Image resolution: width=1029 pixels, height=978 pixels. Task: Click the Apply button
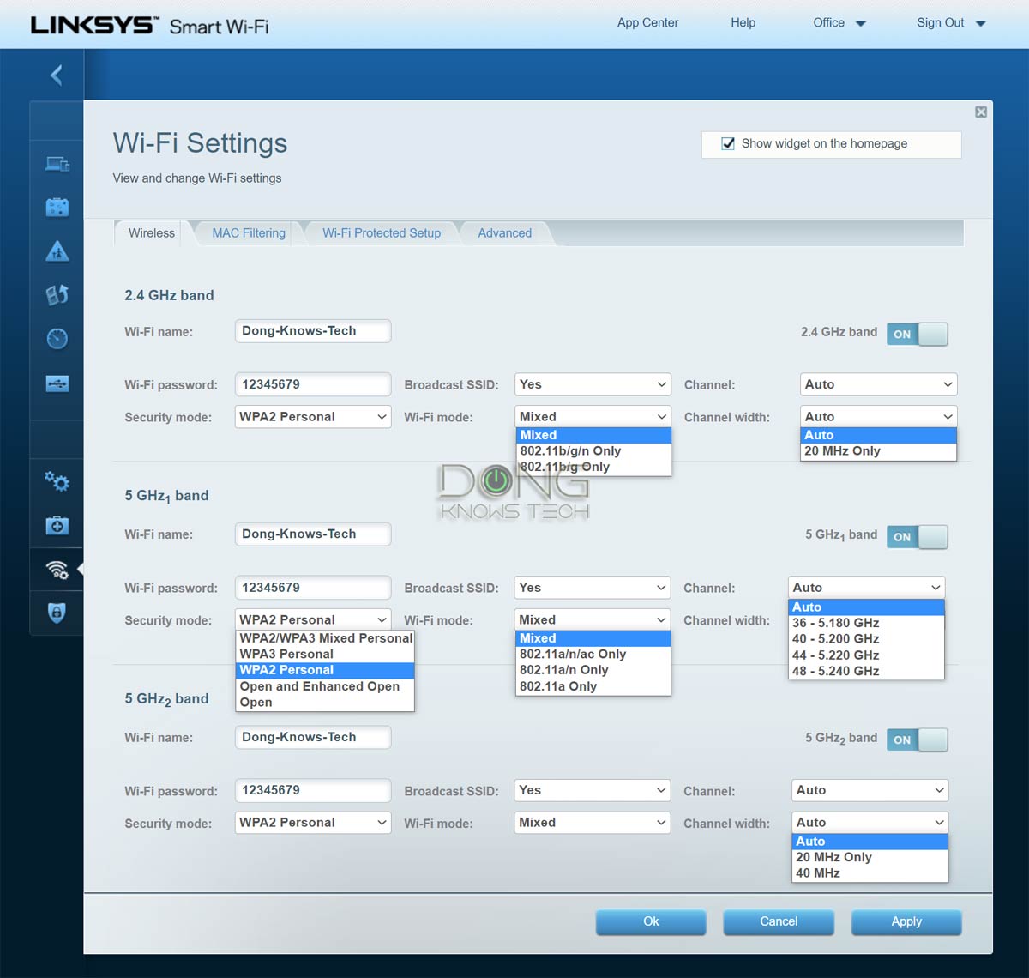pos(906,921)
